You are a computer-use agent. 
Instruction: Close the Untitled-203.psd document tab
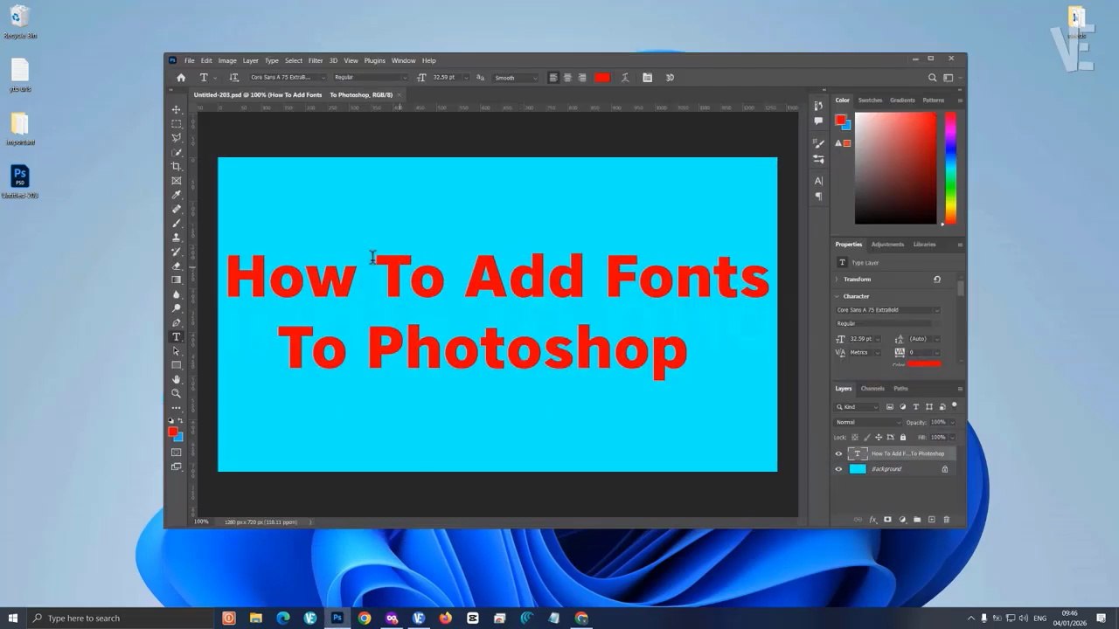tap(400, 94)
